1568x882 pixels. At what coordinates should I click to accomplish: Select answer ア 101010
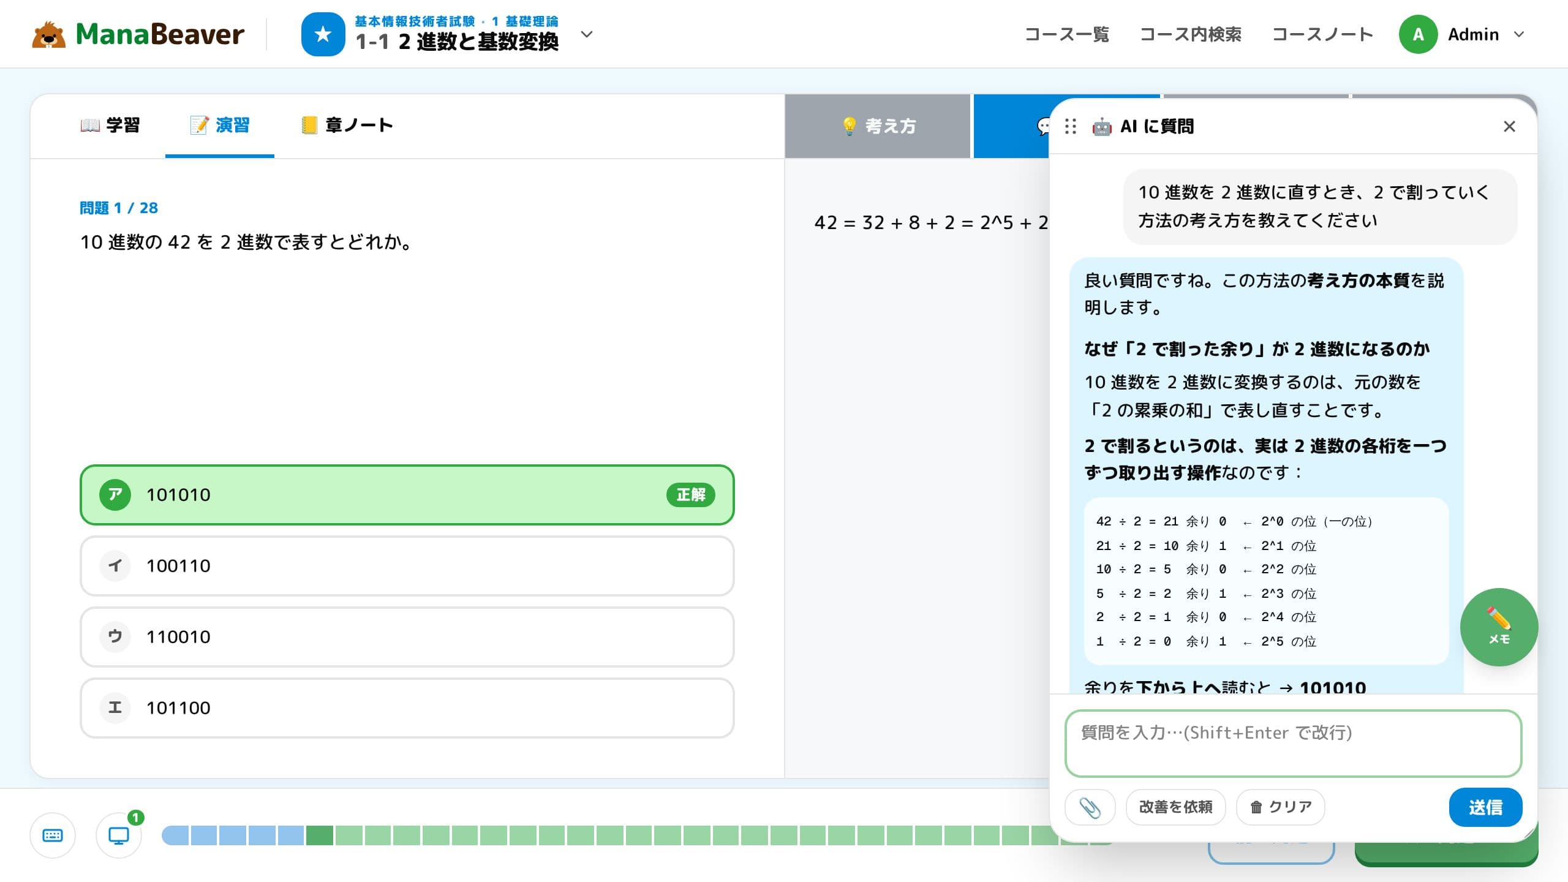[x=407, y=495]
